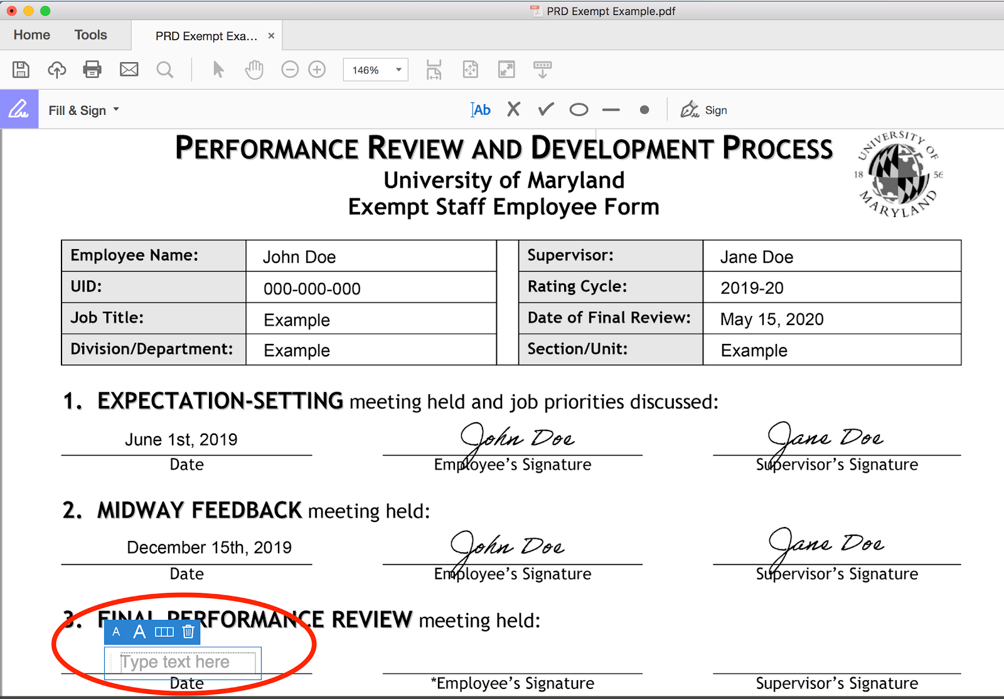Open the search magnifier tool
Screen dimensions: 1004x699
(x=165, y=70)
